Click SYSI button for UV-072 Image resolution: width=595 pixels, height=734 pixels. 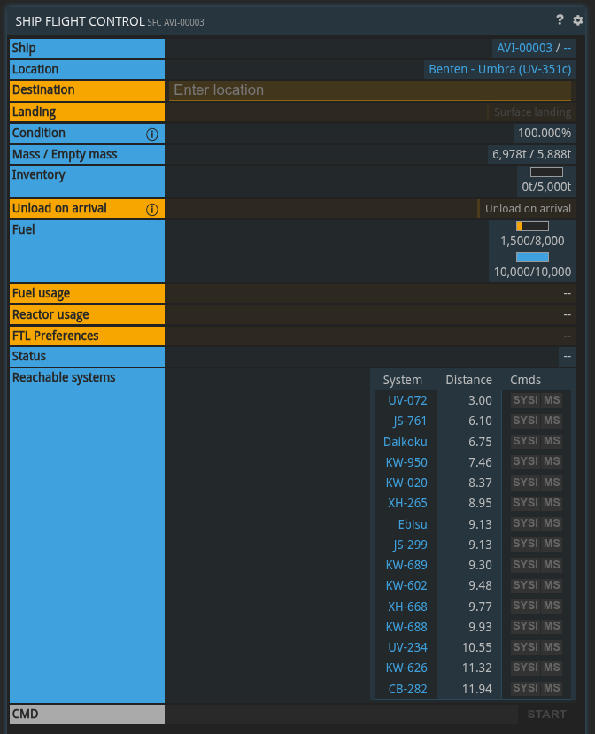coord(525,400)
